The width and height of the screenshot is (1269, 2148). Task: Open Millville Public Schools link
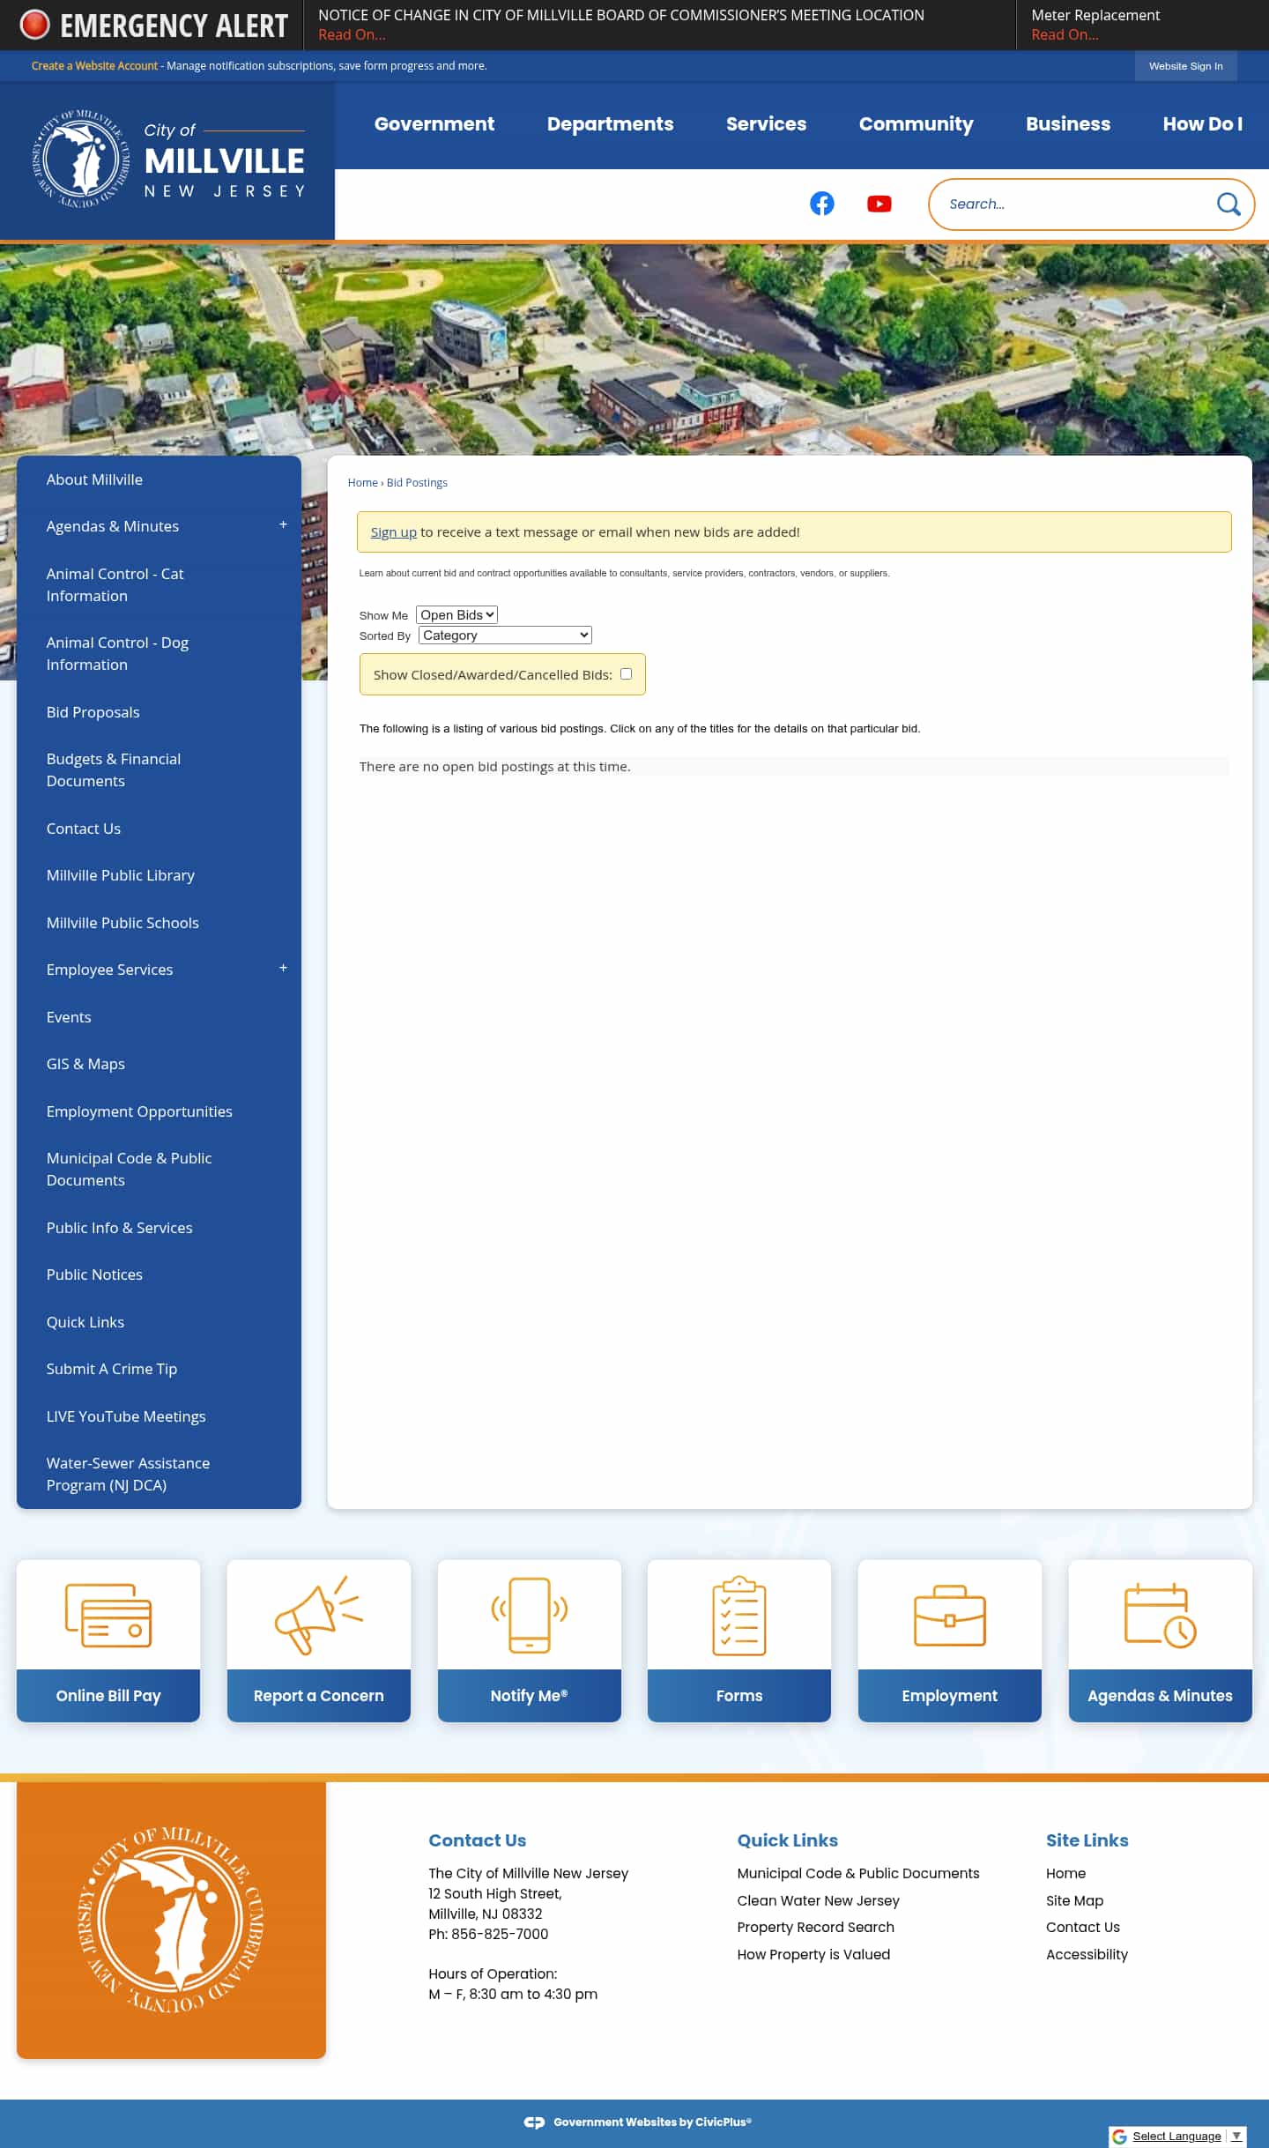click(122, 923)
